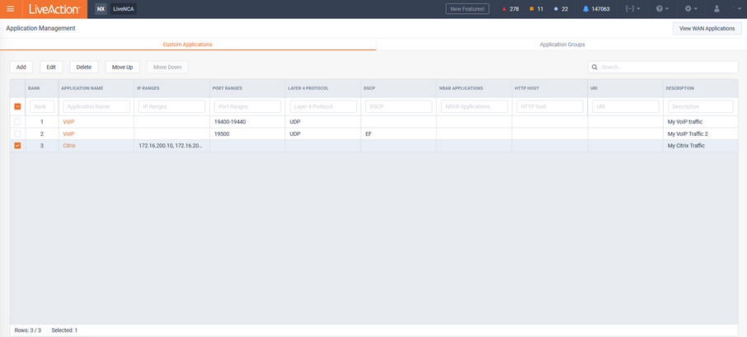
Task: Click the New Features! button
Action: 467,8
